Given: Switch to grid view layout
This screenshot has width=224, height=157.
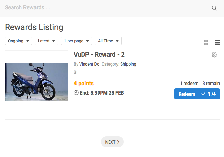Looking at the screenshot, I should (x=206, y=42).
